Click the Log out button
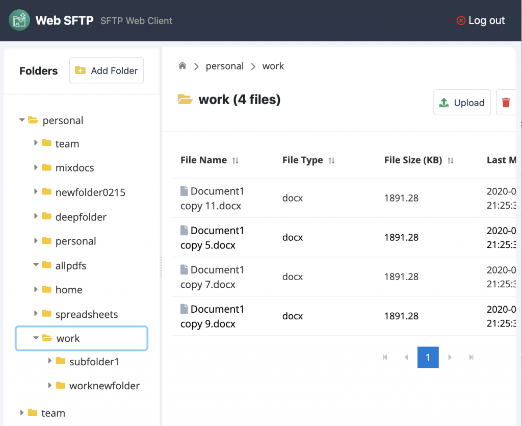 tap(486, 20)
